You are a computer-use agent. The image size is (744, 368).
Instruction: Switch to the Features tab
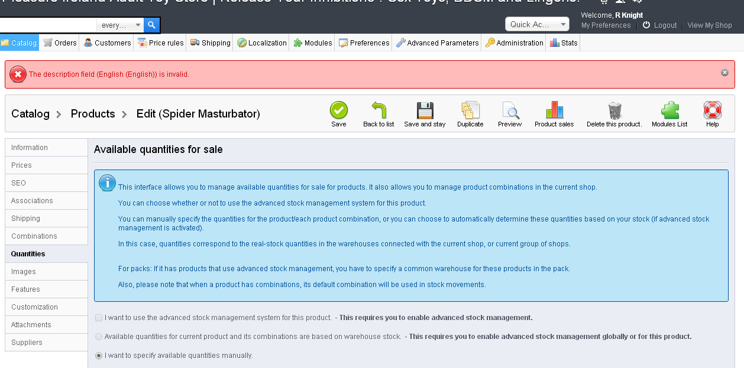tap(46, 289)
